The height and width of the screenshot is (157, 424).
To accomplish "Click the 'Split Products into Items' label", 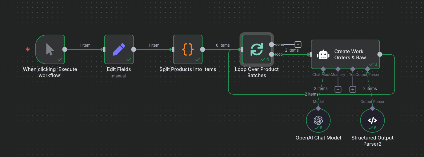I will [188, 69].
